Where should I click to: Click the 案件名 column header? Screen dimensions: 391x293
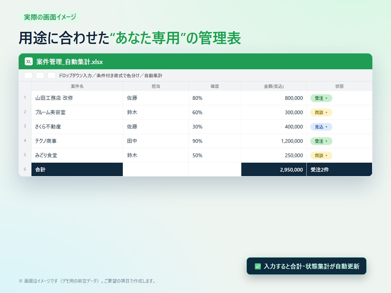pyautogui.click(x=77, y=86)
